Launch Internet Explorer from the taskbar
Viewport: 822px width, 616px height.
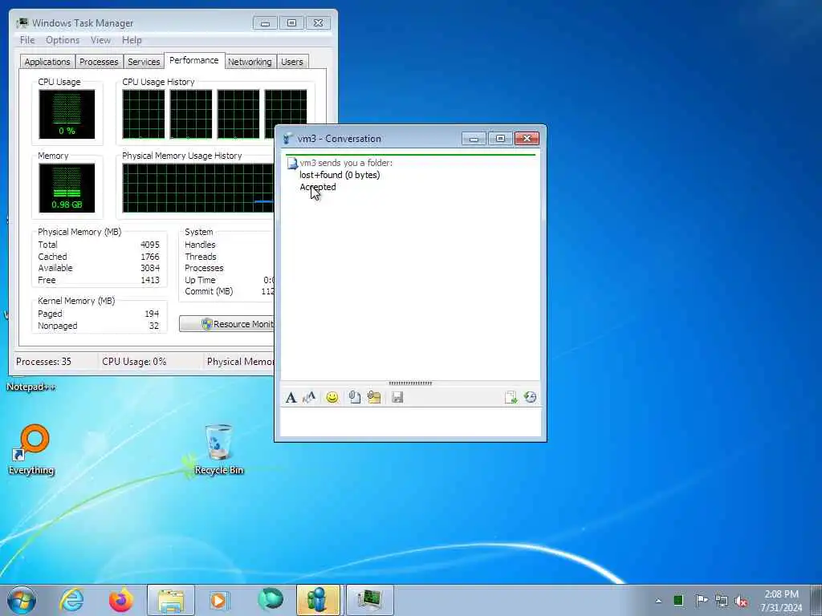point(71,600)
